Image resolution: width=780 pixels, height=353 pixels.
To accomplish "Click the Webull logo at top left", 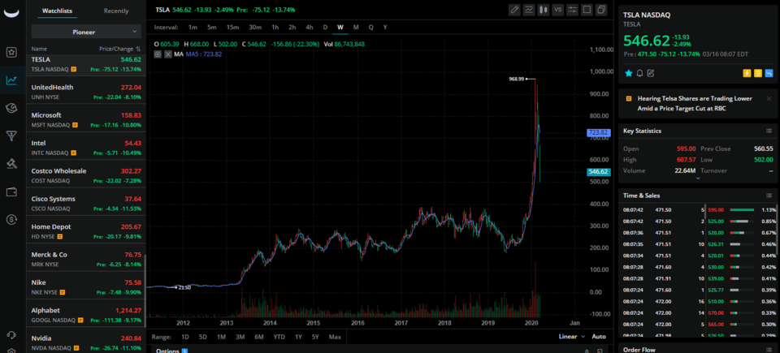I will point(12,12).
